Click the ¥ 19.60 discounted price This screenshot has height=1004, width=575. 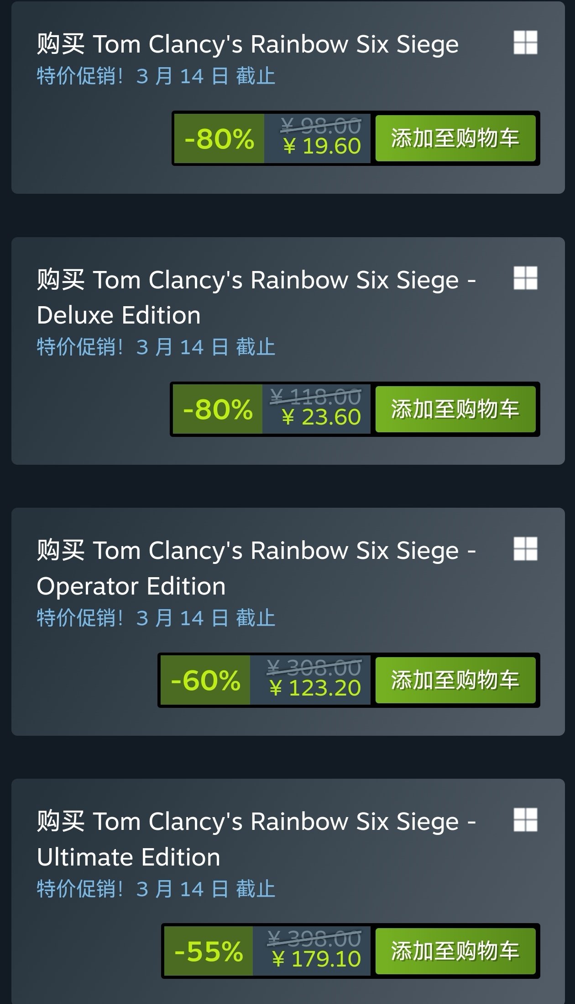[322, 146]
